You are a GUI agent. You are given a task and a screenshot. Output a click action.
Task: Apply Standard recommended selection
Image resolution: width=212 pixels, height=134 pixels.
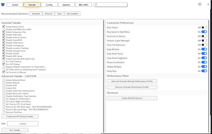[x=36, y=14]
